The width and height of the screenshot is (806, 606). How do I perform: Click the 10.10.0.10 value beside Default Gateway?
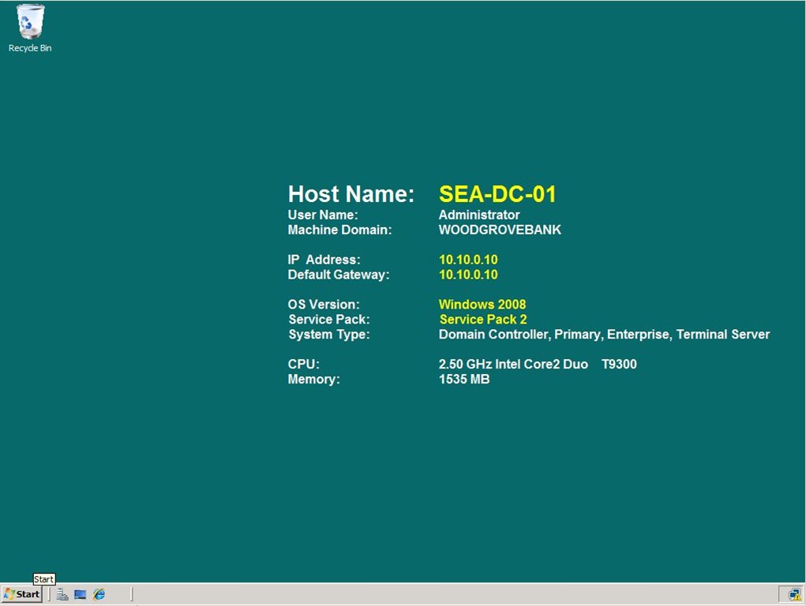click(x=468, y=275)
